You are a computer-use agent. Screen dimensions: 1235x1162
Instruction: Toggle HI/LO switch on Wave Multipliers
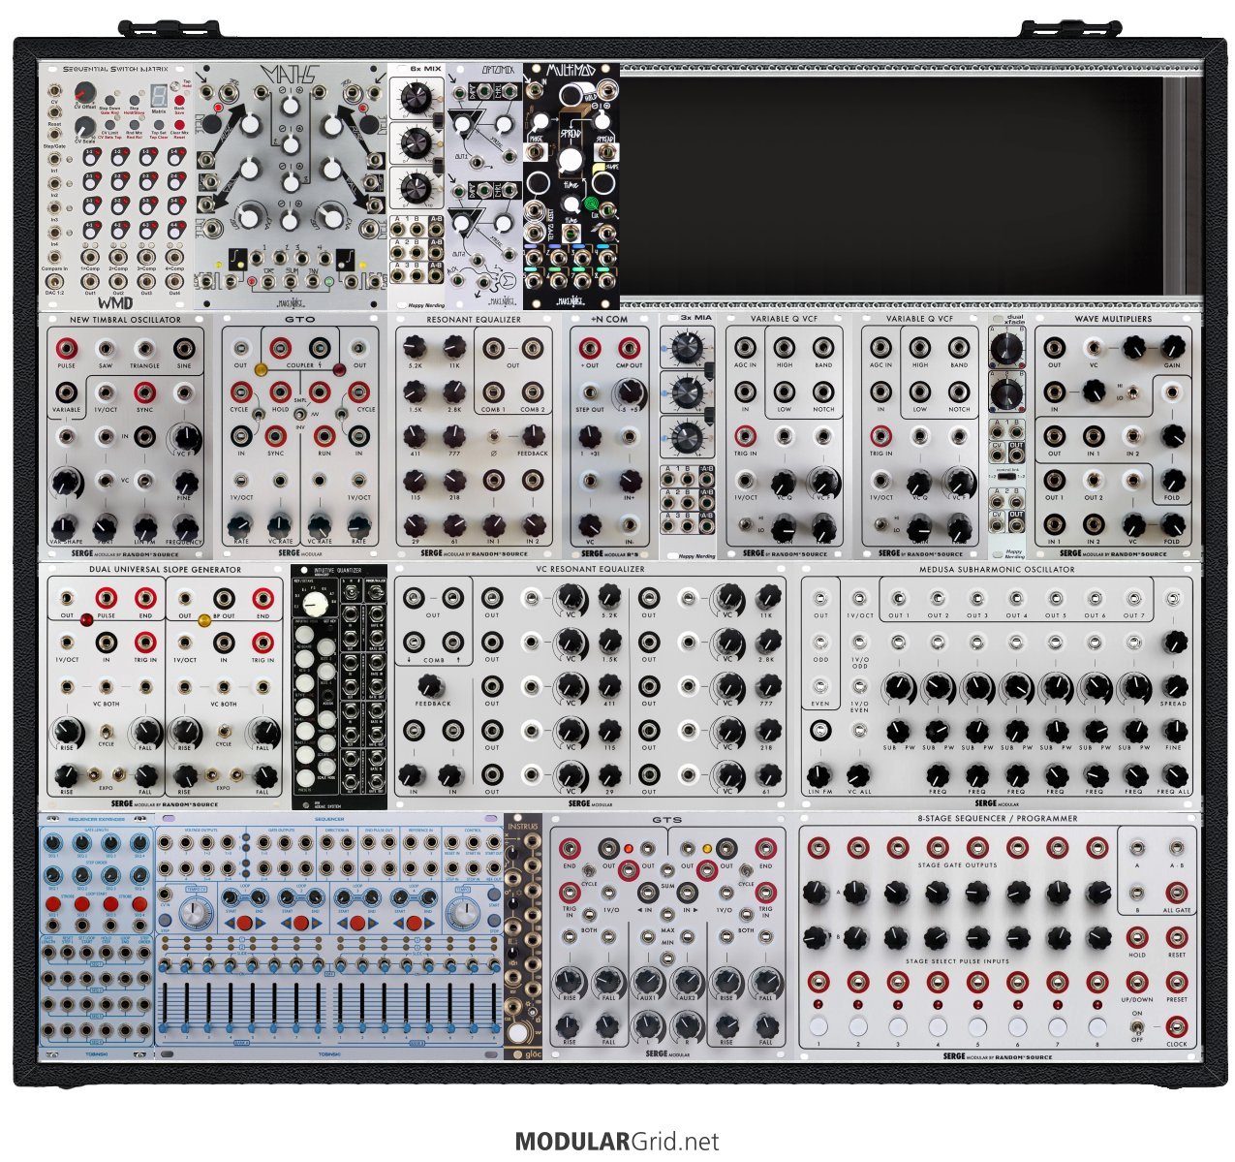pos(1131,391)
